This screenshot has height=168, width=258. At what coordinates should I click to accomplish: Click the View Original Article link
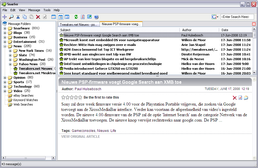(81, 137)
